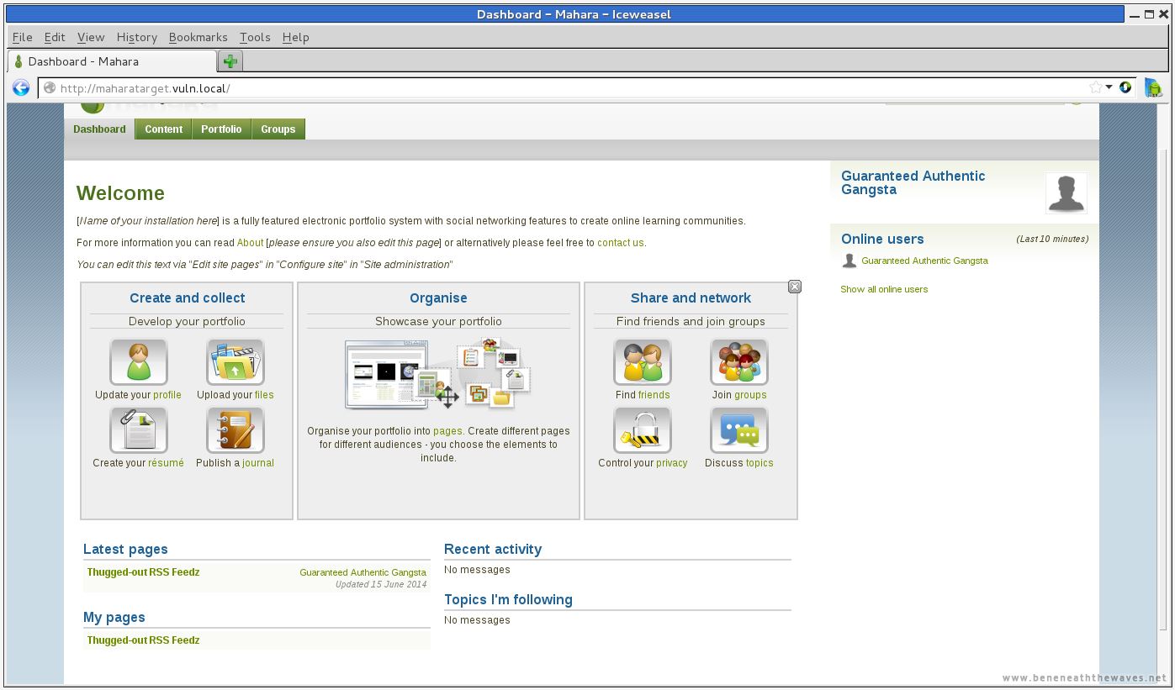The width and height of the screenshot is (1175, 690).
Task: Click the Publish a journal notebook icon
Action: point(236,429)
